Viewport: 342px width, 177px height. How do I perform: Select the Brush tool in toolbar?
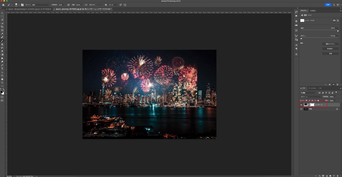coord(2,41)
